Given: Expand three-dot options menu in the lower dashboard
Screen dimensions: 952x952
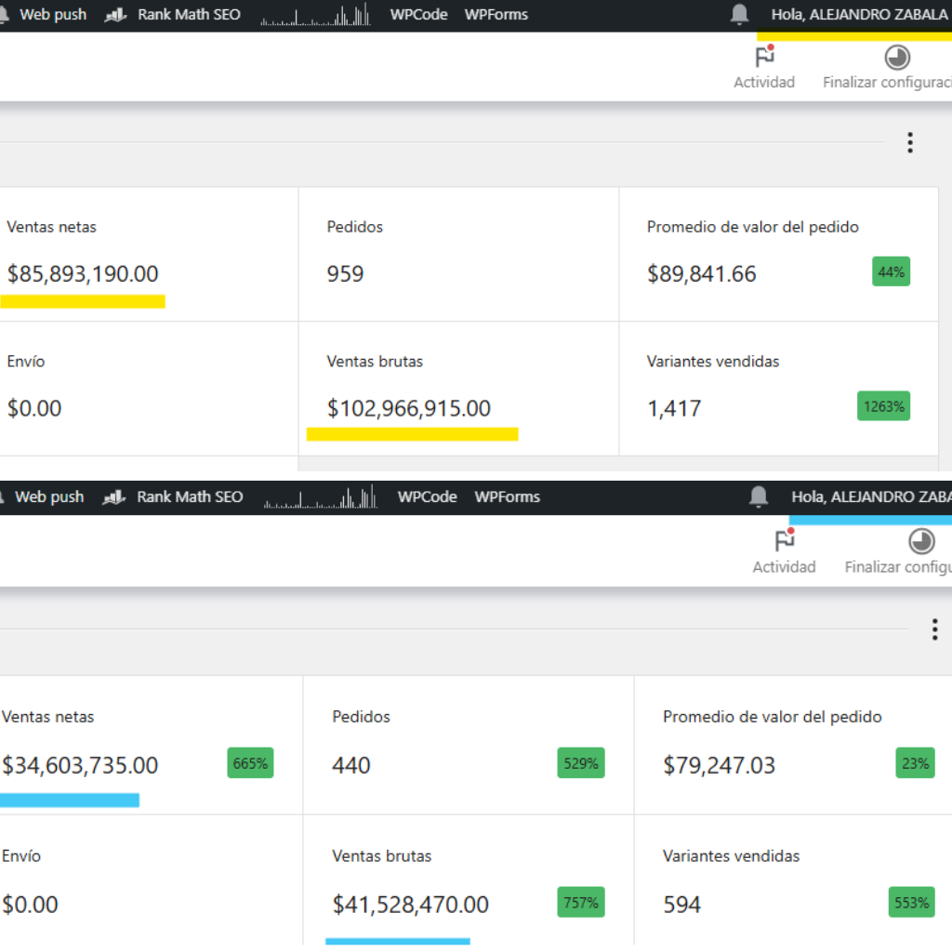Looking at the screenshot, I should (x=934, y=630).
